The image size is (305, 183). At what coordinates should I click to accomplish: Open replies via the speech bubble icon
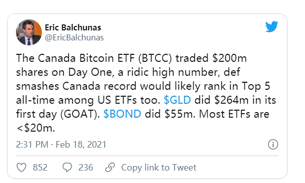coord(67,167)
